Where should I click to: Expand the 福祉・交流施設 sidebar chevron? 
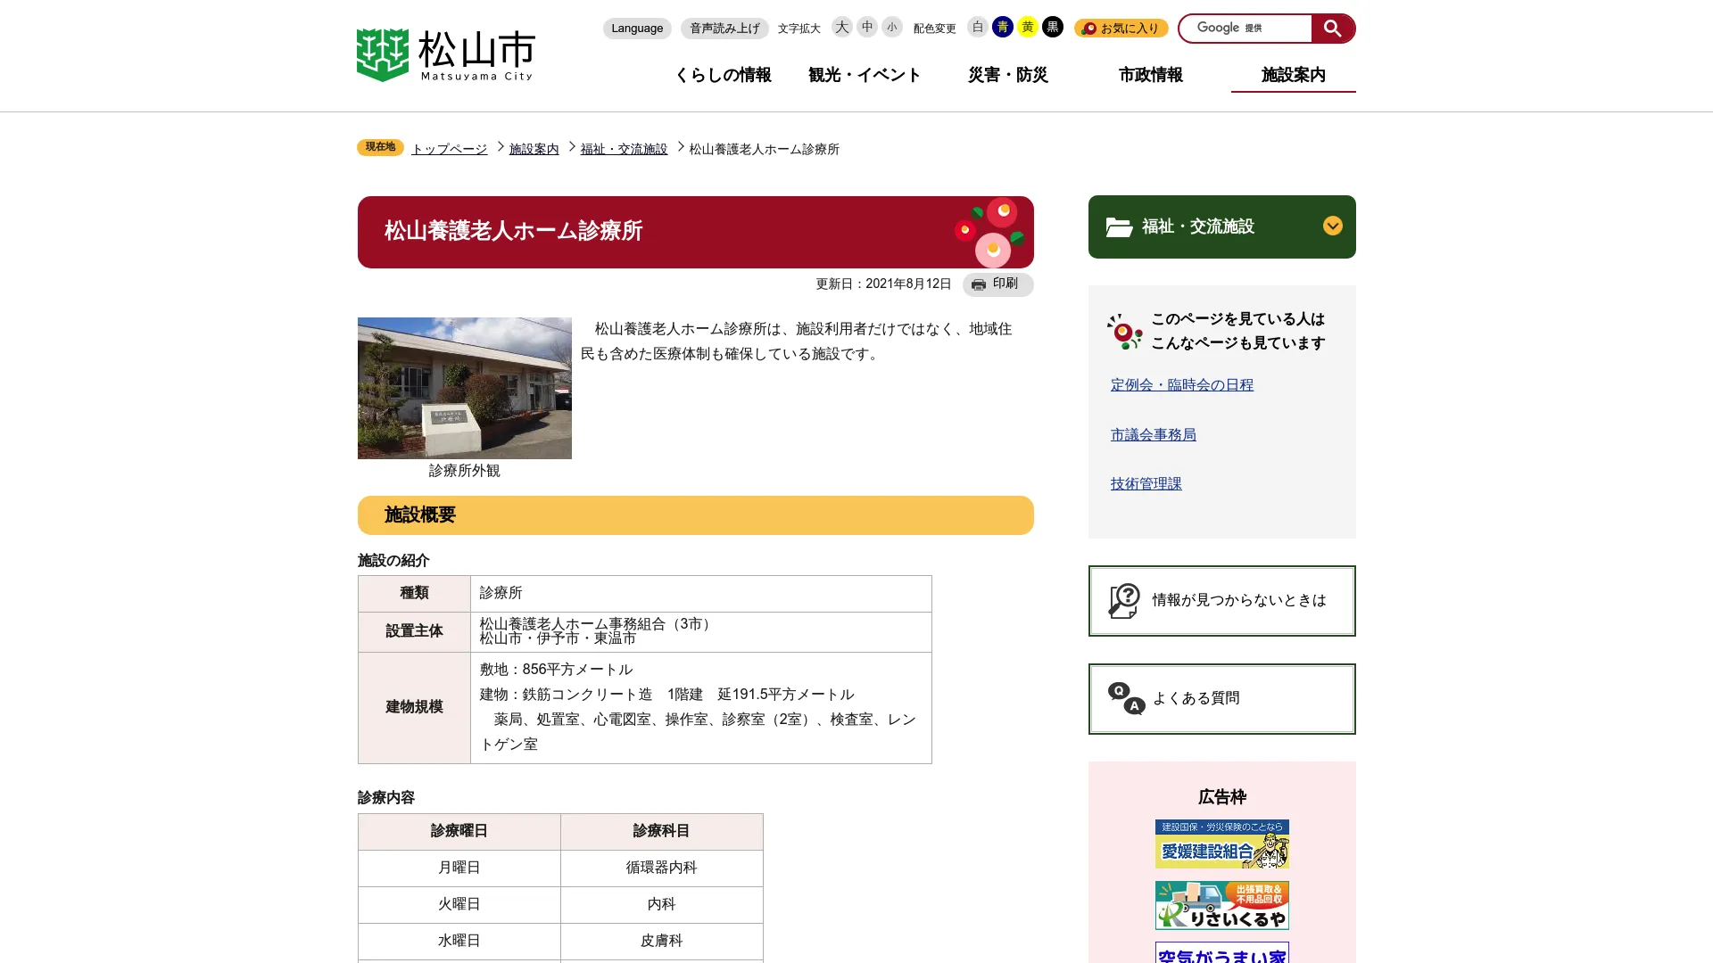[x=1332, y=226]
